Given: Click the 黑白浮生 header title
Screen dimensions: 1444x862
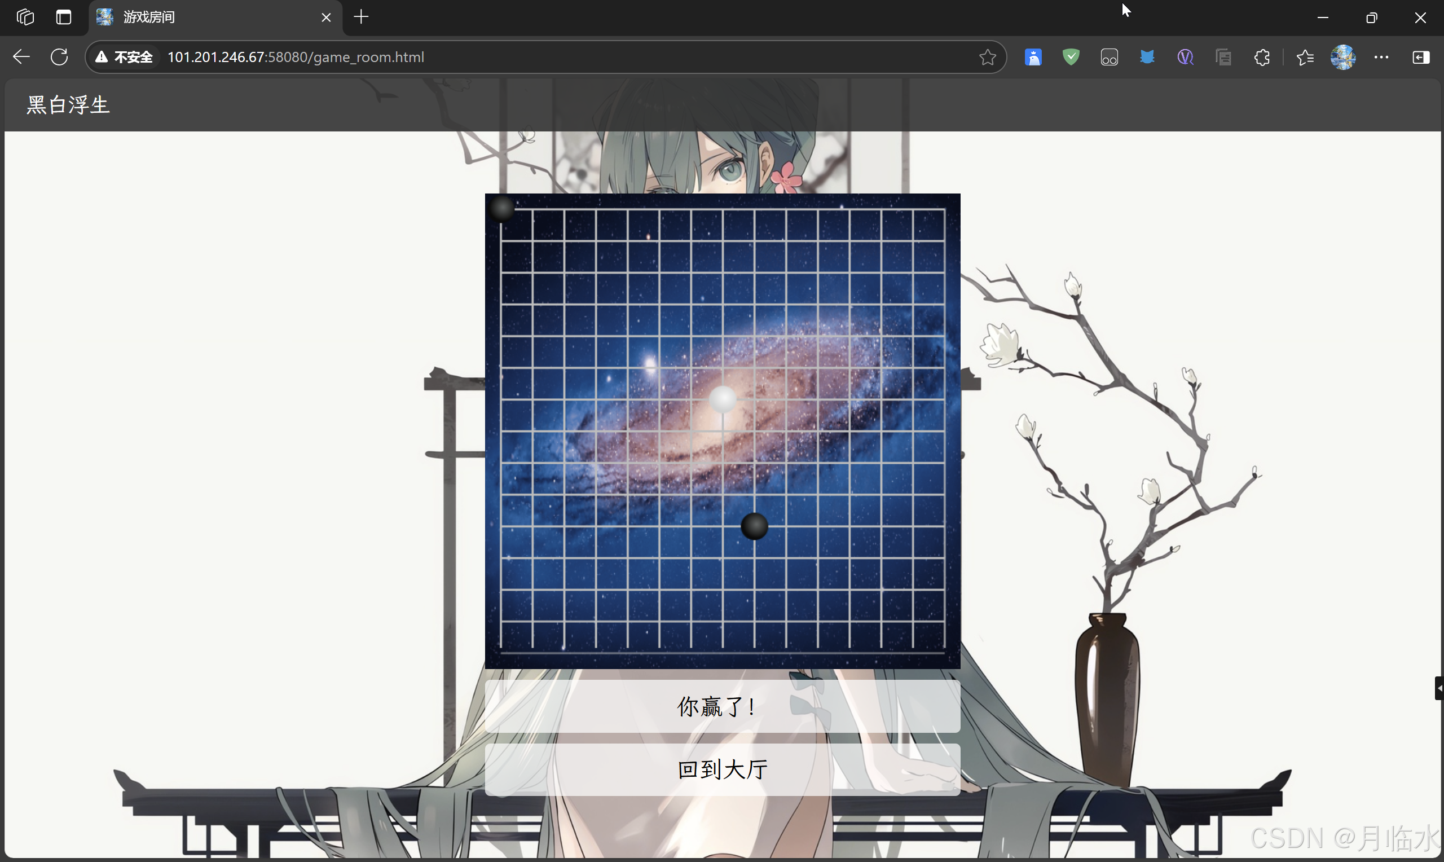Looking at the screenshot, I should tap(68, 105).
